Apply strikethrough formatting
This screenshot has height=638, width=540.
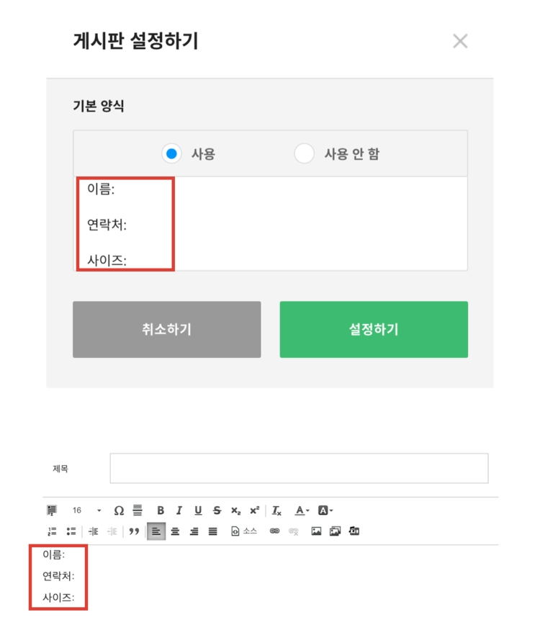[x=217, y=511]
